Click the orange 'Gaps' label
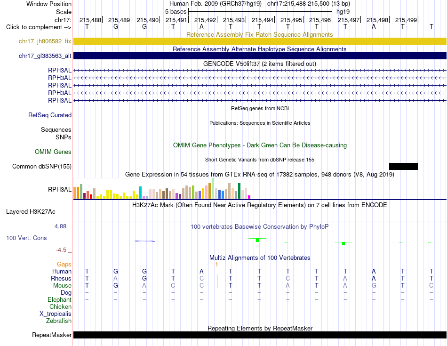447x346 pixels. point(64,265)
